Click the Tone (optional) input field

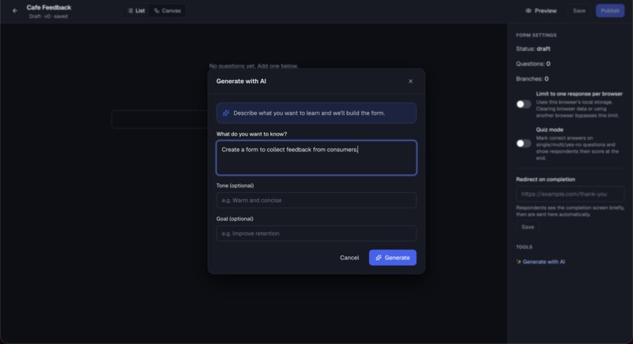(316, 200)
